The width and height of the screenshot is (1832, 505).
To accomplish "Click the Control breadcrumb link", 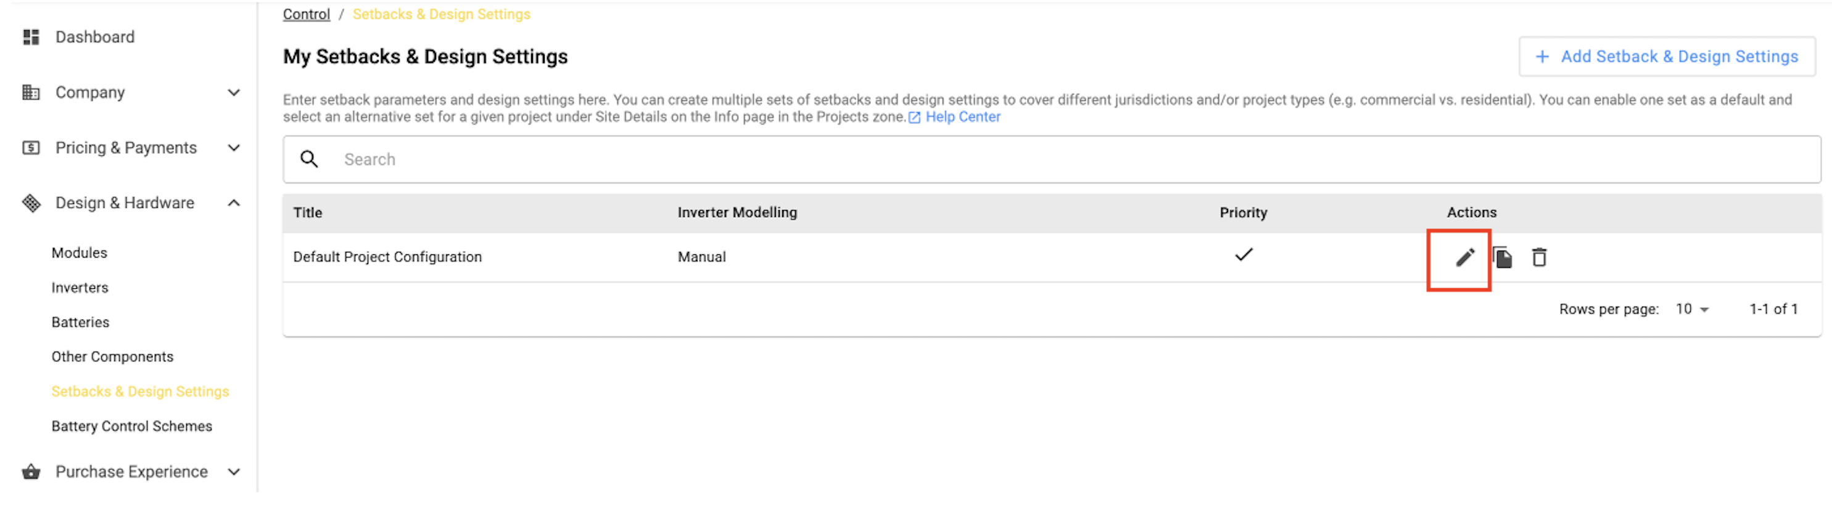I will pos(306,14).
